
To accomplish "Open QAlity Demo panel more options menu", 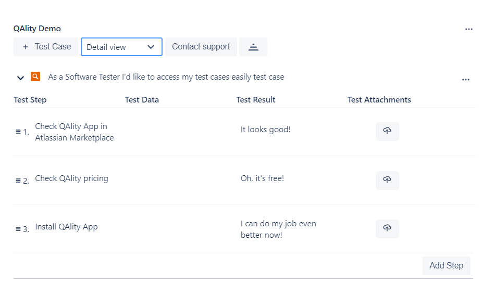I will [x=469, y=29].
